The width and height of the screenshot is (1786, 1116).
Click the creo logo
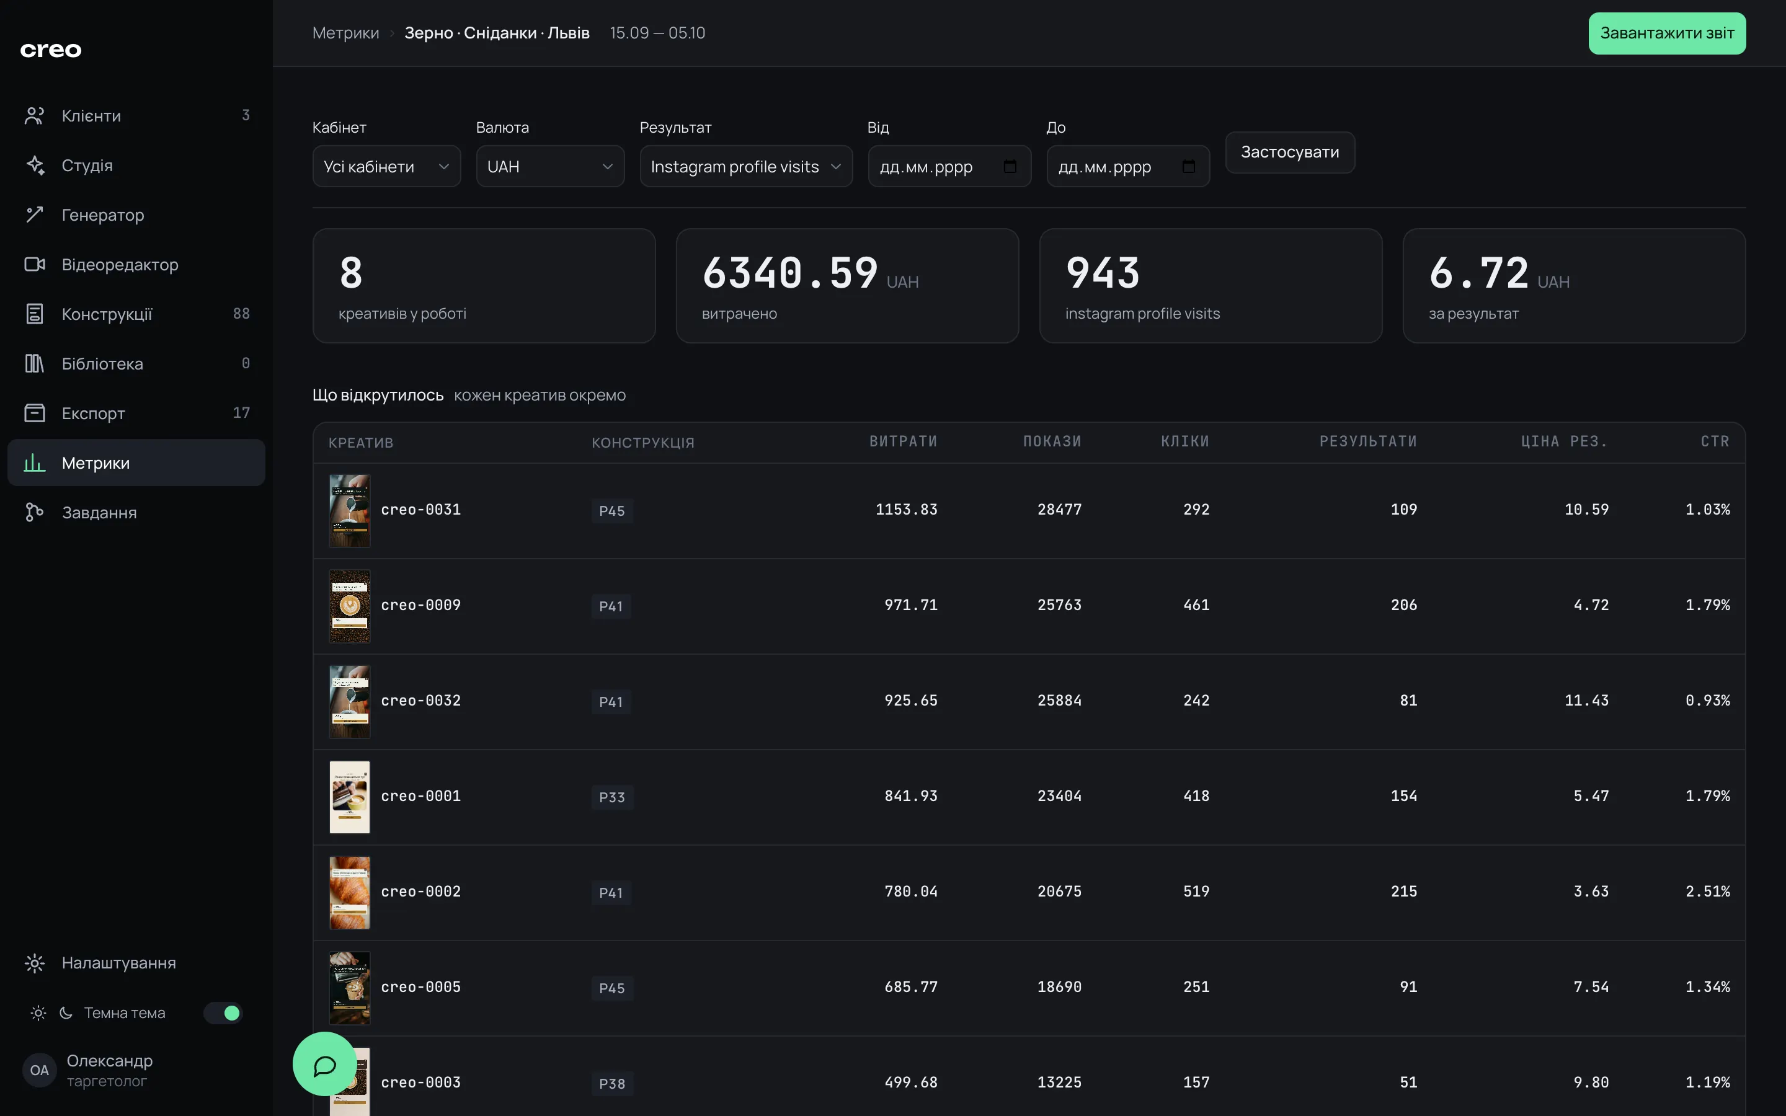click(51, 50)
